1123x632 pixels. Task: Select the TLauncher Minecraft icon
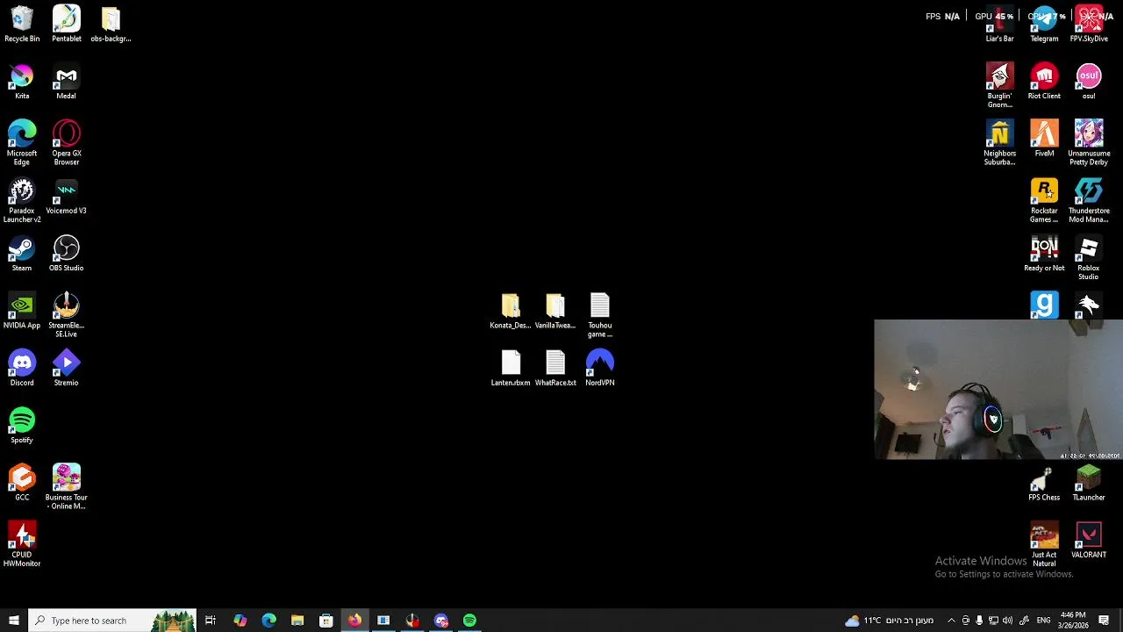(x=1089, y=483)
